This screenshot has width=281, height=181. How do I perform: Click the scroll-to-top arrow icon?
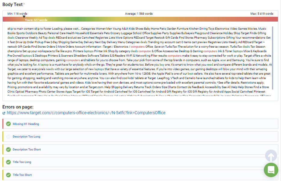click(270, 156)
